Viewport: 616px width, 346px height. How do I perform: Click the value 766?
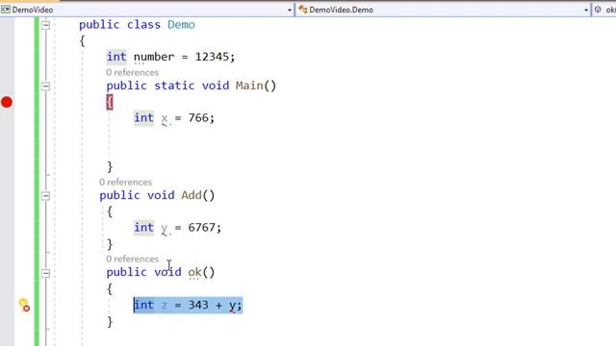198,117
